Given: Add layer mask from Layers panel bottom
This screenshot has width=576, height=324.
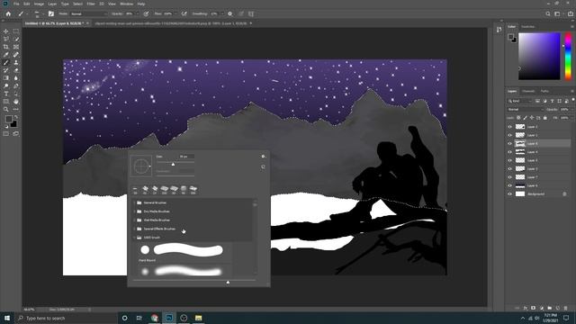Looking at the screenshot, I should click(x=534, y=308).
